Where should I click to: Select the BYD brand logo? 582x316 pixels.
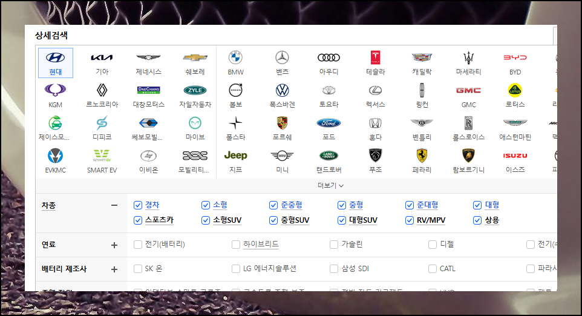pos(515,58)
